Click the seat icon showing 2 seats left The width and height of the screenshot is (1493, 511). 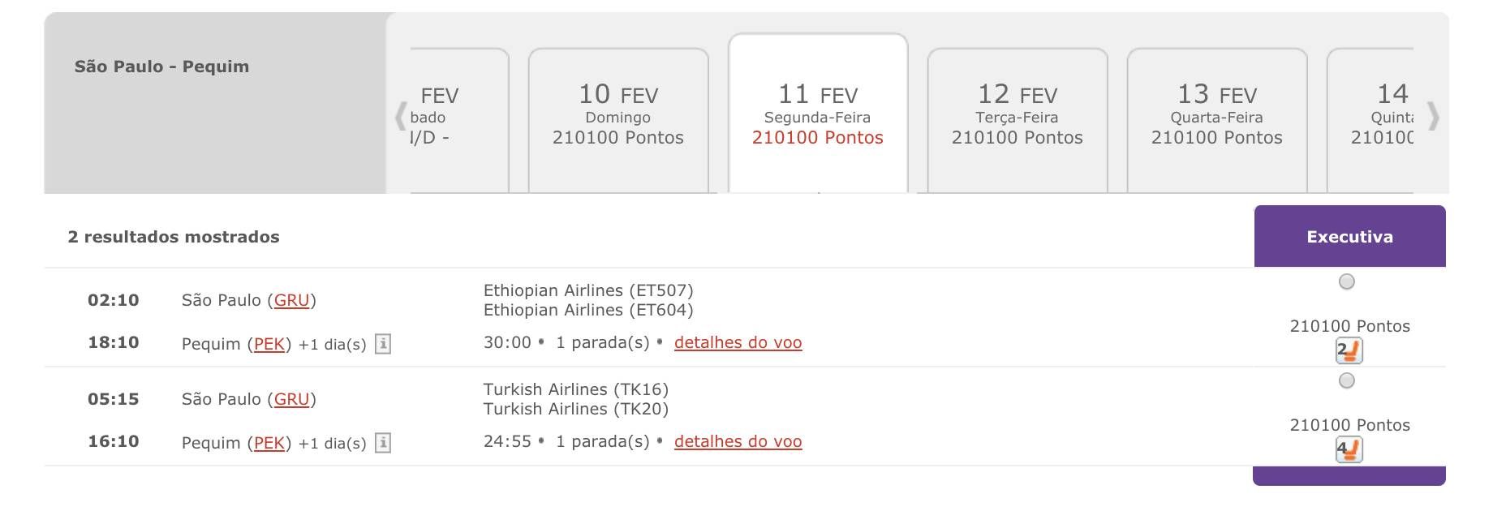click(1349, 350)
